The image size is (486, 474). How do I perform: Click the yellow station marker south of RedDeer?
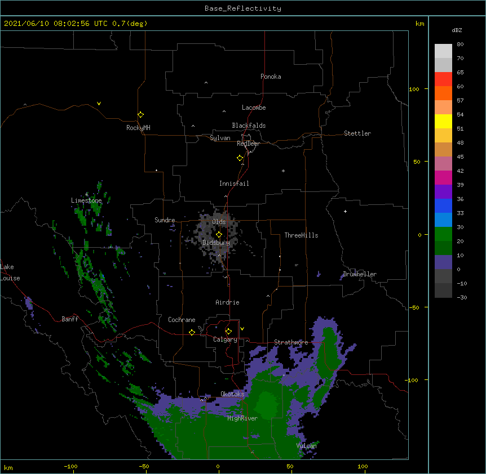(240, 158)
